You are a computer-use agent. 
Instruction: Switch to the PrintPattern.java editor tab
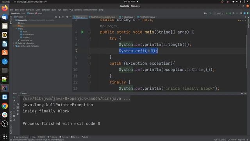(x=147, y=17)
